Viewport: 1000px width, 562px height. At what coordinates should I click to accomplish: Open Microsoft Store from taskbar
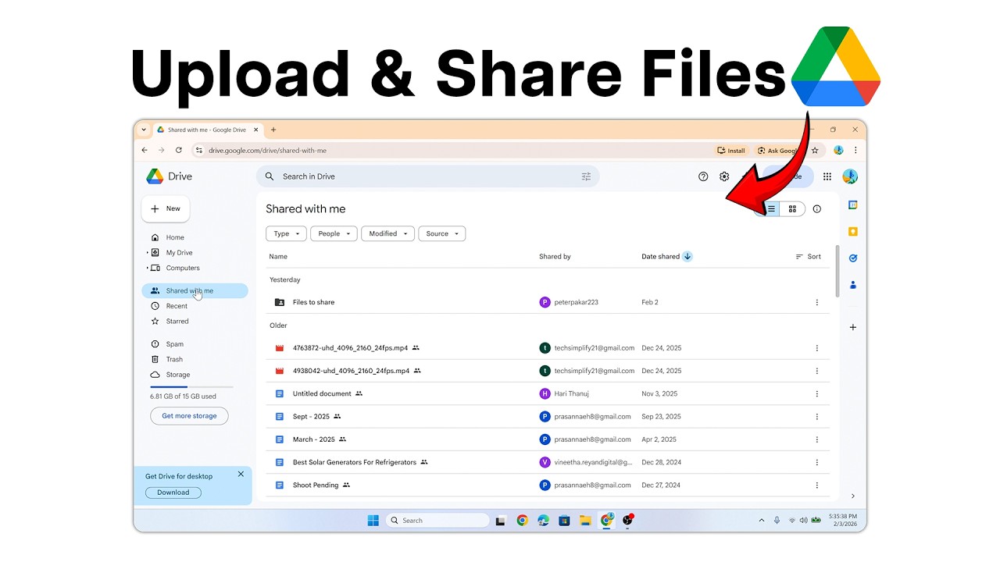coord(564,521)
